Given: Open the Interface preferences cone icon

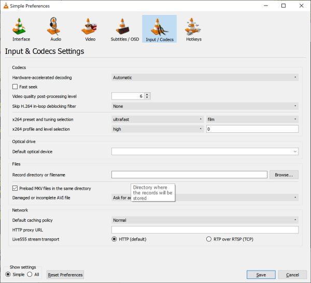Looking at the screenshot, I should click(x=19, y=26).
